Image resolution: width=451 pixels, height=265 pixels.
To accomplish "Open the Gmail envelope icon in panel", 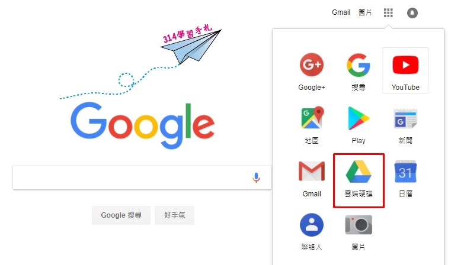I will coord(312,171).
